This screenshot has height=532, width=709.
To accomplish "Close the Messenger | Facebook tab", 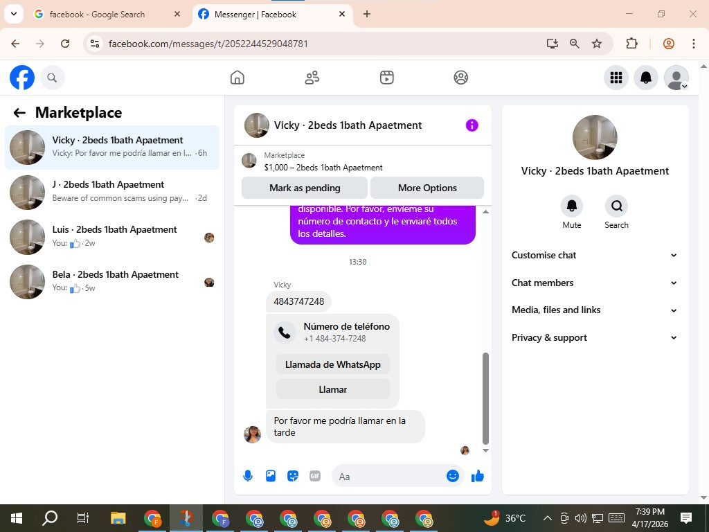I will point(342,14).
